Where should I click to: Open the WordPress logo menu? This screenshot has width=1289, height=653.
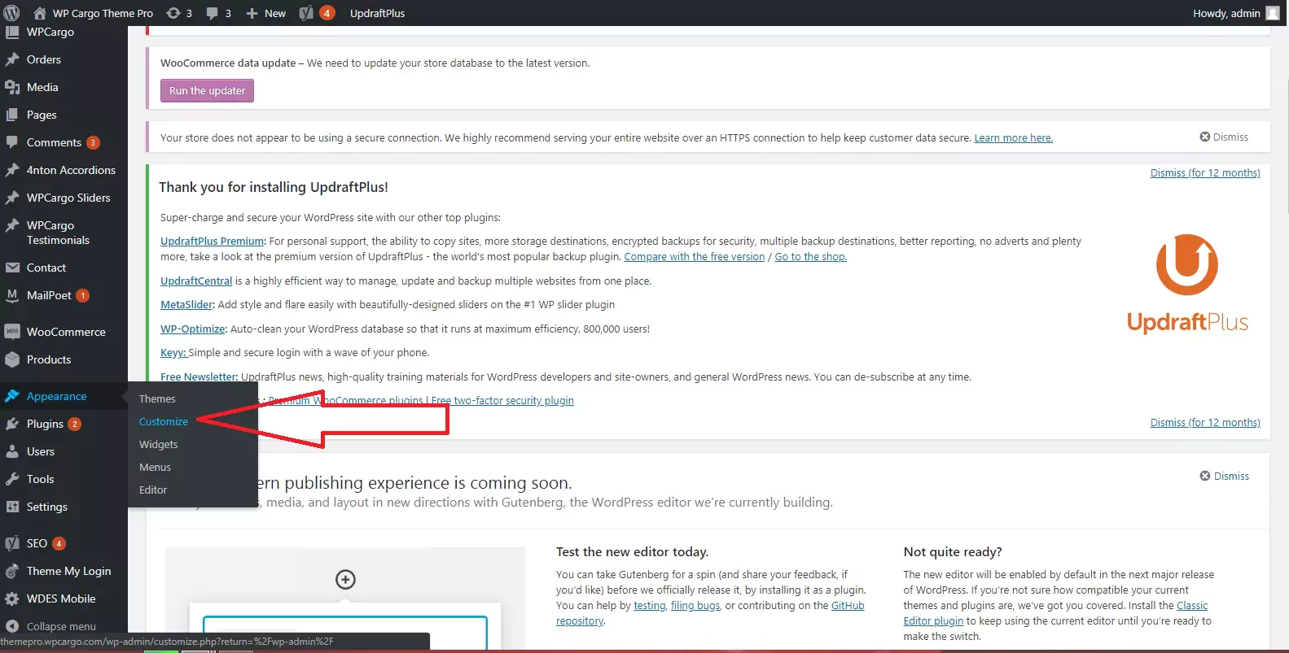coord(11,13)
